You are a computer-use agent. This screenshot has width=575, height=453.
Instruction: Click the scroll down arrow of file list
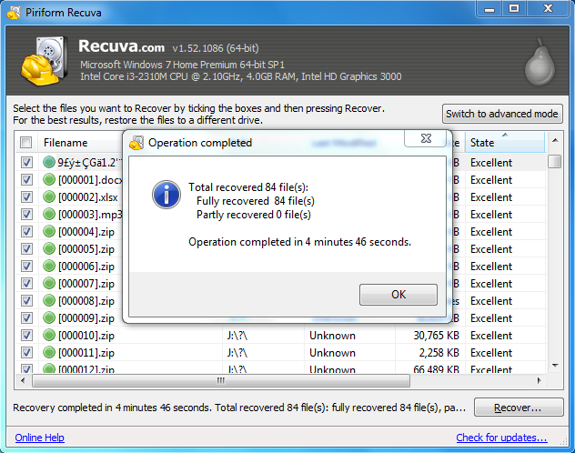pos(555,365)
